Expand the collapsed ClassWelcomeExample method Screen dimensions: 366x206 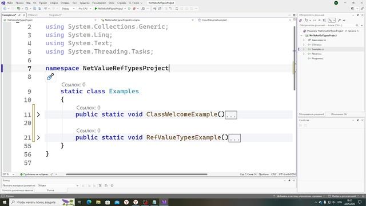[x=38, y=114]
